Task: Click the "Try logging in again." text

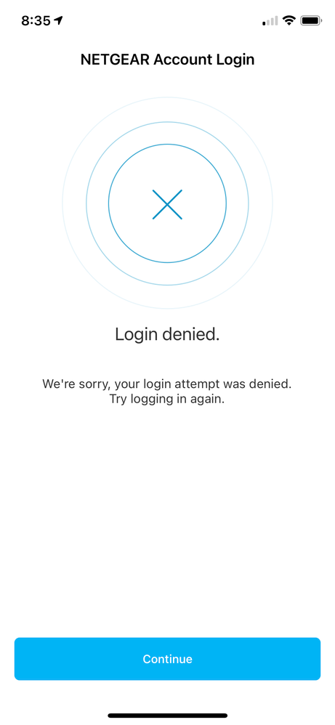Action: tap(167, 400)
